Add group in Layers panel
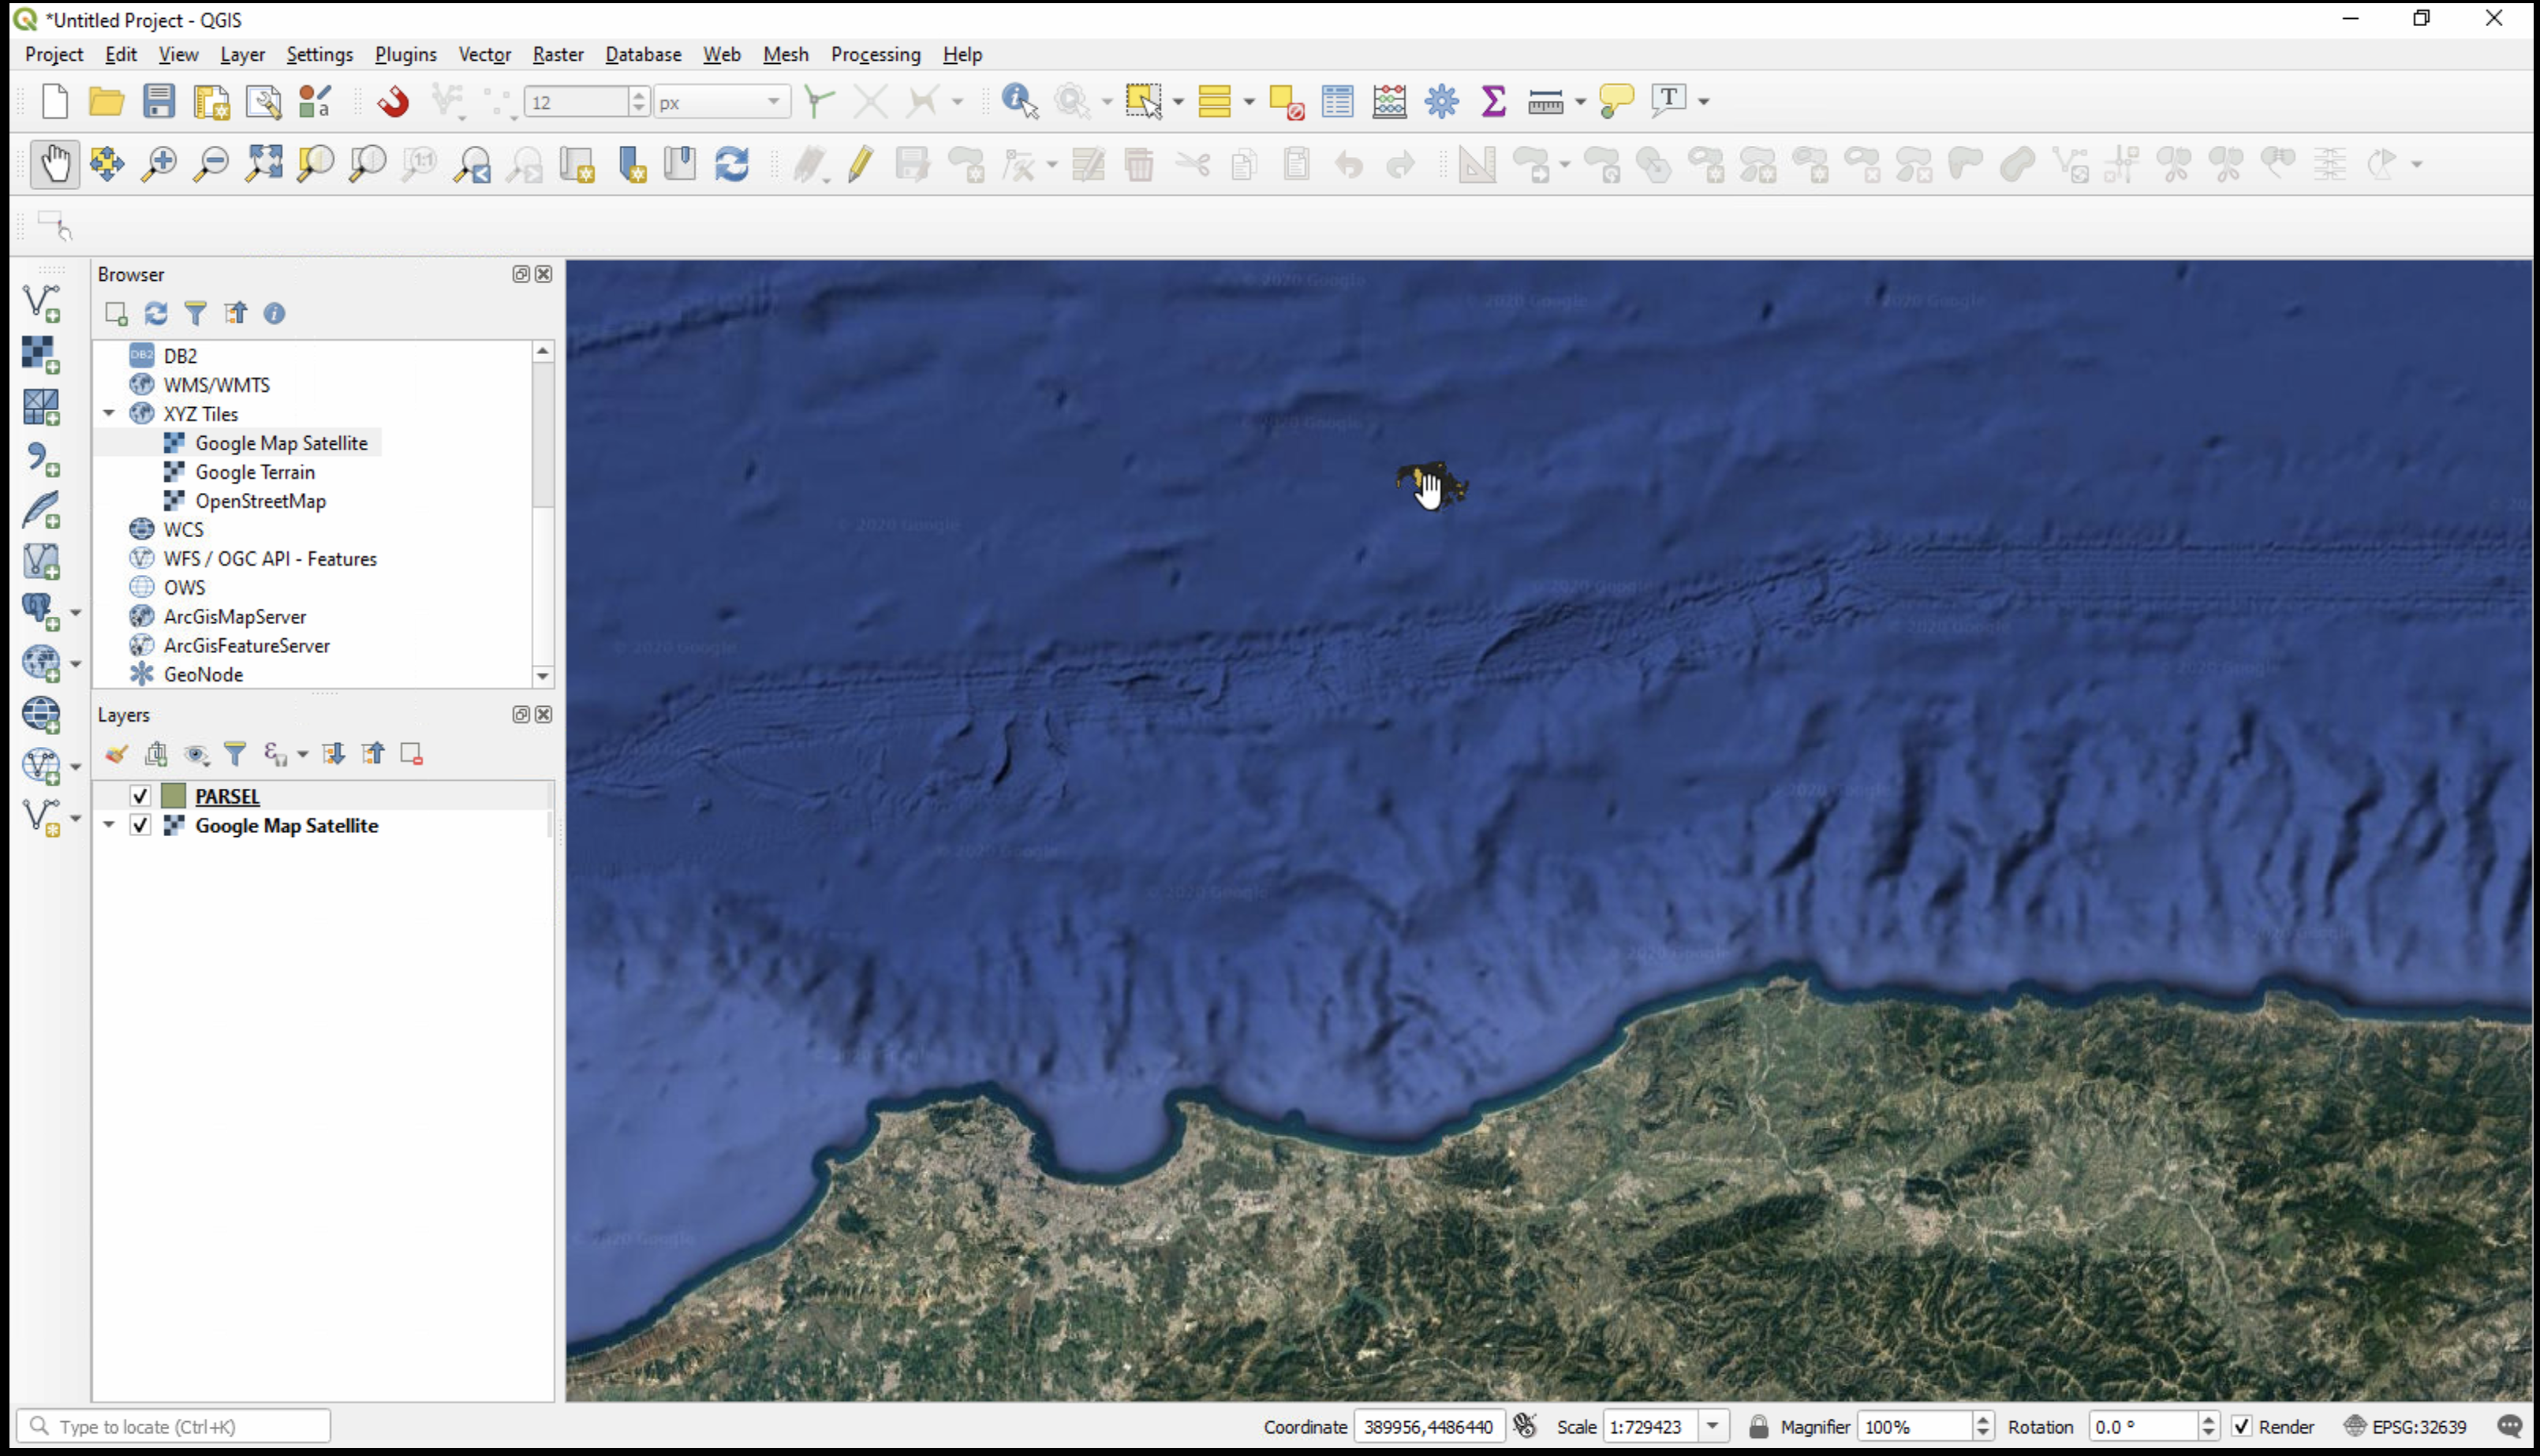This screenshot has width=2540, height=1456. point(156,754)
